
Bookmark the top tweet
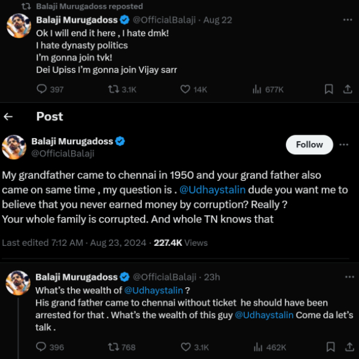(x=328, y=89)
